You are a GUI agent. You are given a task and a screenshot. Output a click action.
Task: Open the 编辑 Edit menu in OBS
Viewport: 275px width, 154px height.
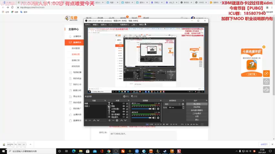(96, 25)
